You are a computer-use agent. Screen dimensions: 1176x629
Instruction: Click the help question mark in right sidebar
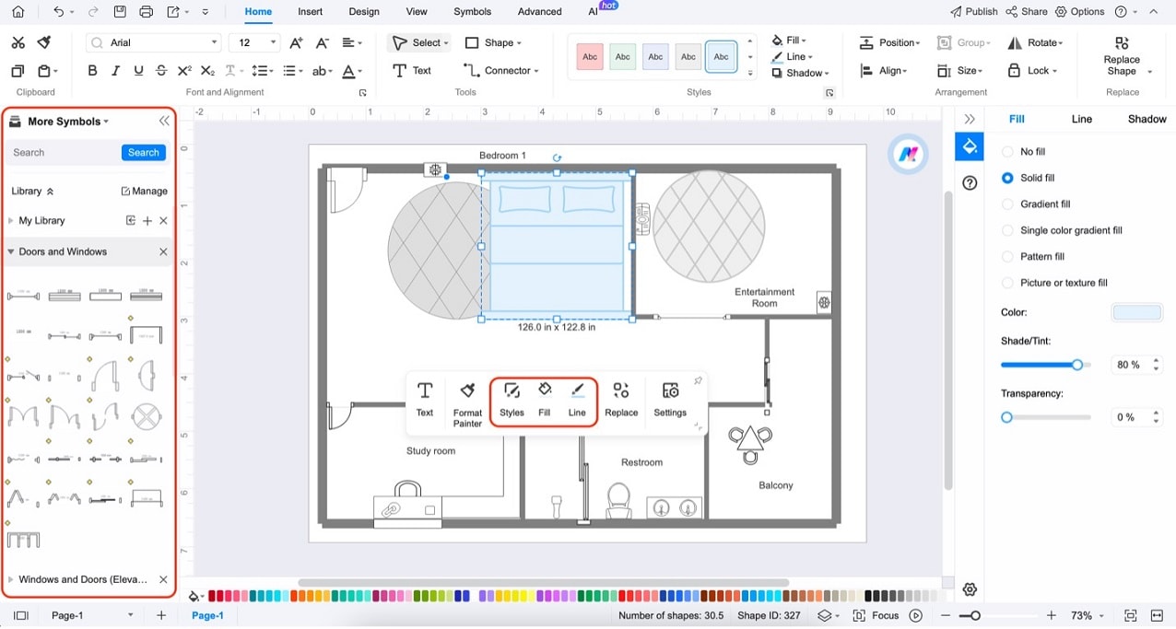[970, 183]
